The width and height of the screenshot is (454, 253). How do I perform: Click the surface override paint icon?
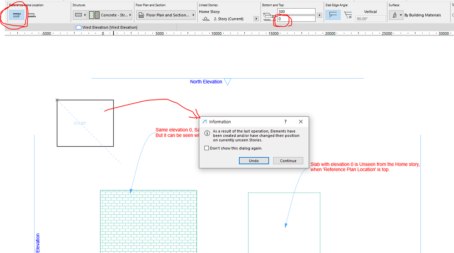pyautogui.click(x=394, y=15)
